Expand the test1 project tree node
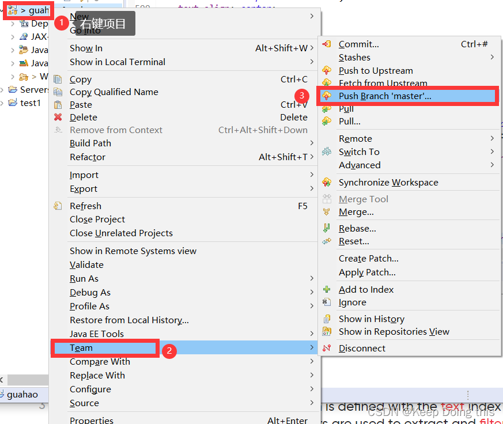This screenshot has height=424, width=503. (2, 103)
